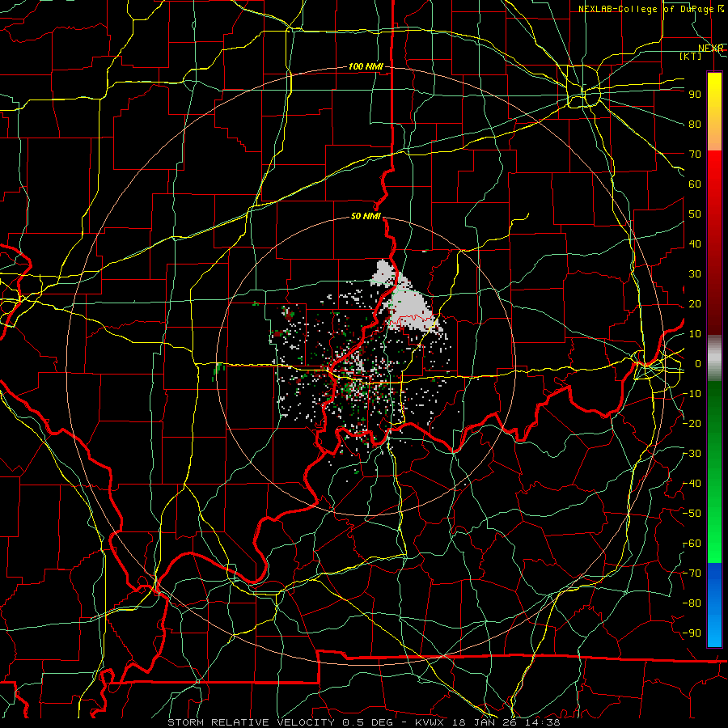Click the 0 value on the velocity scale

(x=698, y=364)
